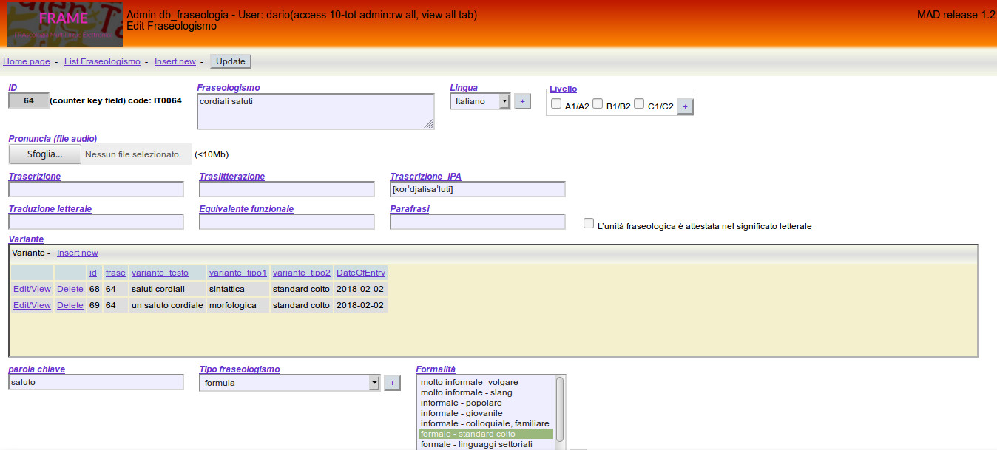The width and height of the screenshot is (997, 450).
Task: Click Insert new in Variante panel
Action: [x=77, y=253]
